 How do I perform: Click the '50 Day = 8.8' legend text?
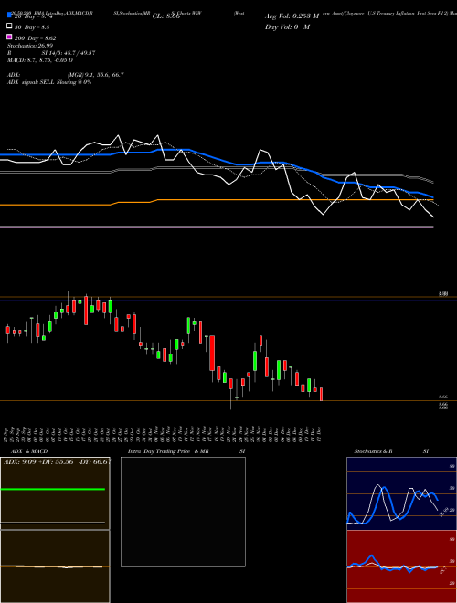point(32,27)
